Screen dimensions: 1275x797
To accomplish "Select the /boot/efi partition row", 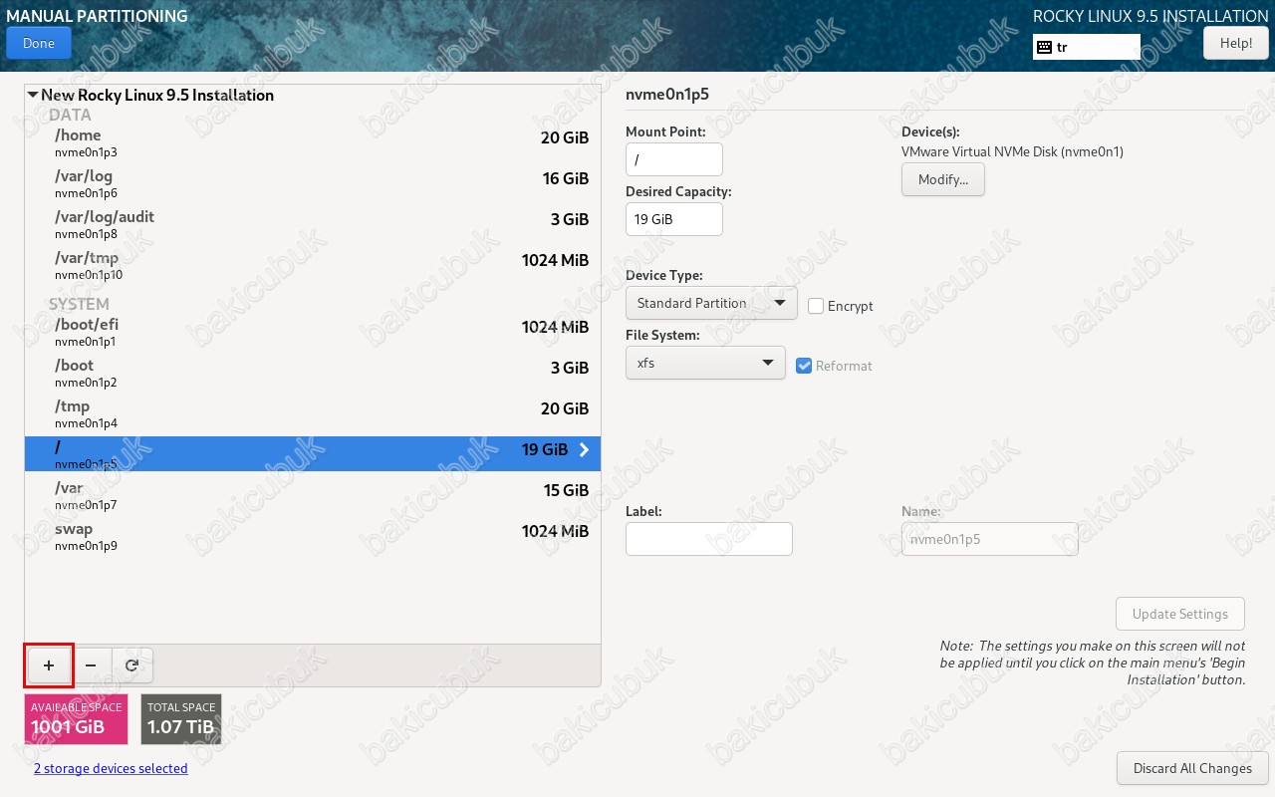I will coord(313,333).
